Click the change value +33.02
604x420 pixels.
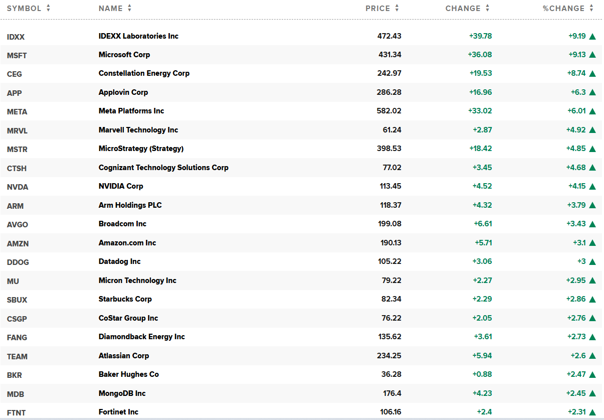tap(480, 111)
